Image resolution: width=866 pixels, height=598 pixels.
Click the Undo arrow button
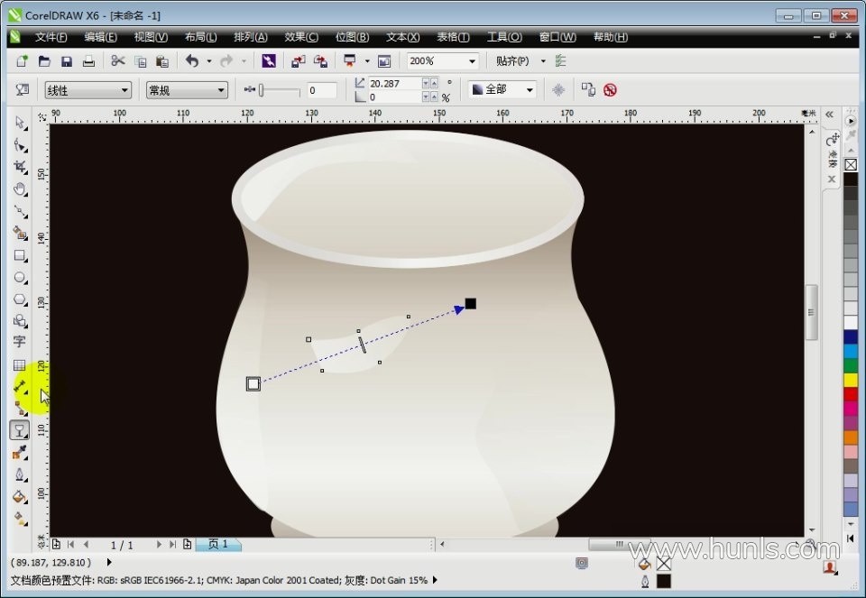[192, 61]
